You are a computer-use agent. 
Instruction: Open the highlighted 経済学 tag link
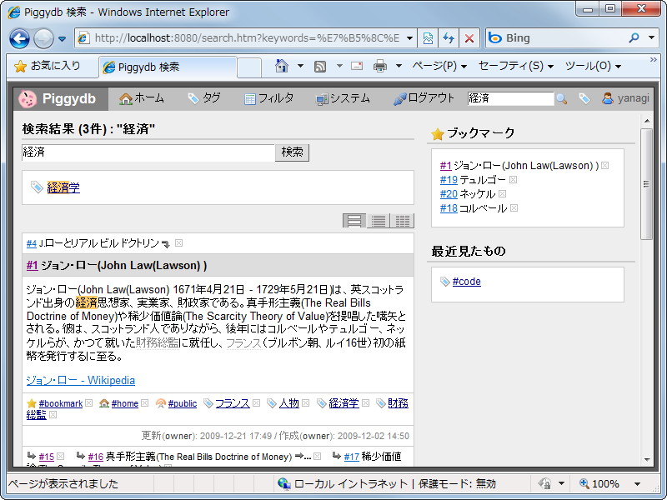63,187
